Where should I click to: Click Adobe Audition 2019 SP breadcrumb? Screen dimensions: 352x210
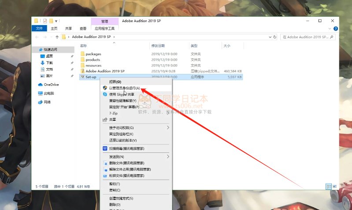[x=91, y=37]
